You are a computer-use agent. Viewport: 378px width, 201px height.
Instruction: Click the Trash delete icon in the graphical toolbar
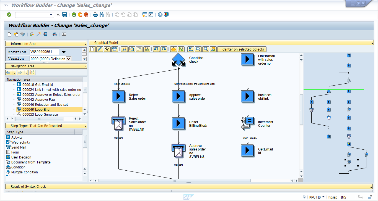tap(115, 49)
